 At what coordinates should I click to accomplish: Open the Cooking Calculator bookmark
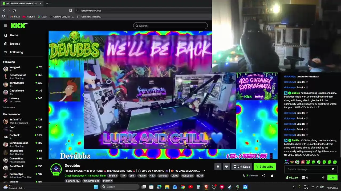[x=62, y=17]
